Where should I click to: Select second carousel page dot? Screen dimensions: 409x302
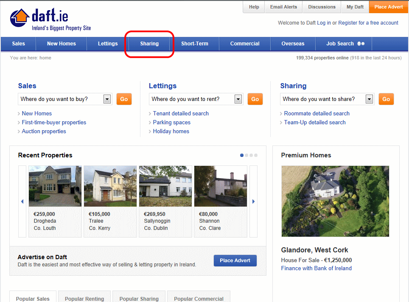pyautogui.click(x=247, y=155)
